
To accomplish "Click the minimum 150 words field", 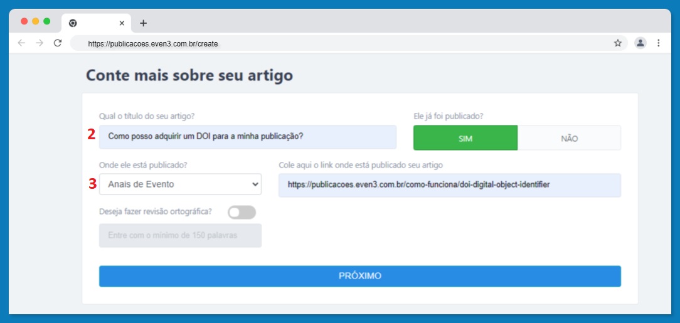I will pyautogui.click(x=180, y=235).
